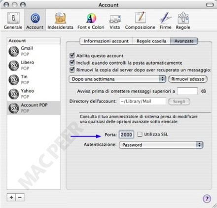Click the Porta number field
The width and height of the screenshot is (217, 208).
click(126, 135)
